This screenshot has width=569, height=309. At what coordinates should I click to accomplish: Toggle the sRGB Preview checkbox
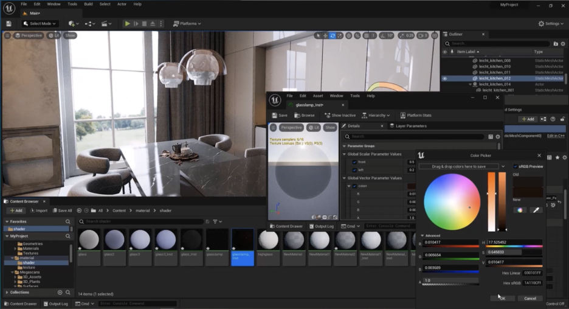tap(516, 166)
